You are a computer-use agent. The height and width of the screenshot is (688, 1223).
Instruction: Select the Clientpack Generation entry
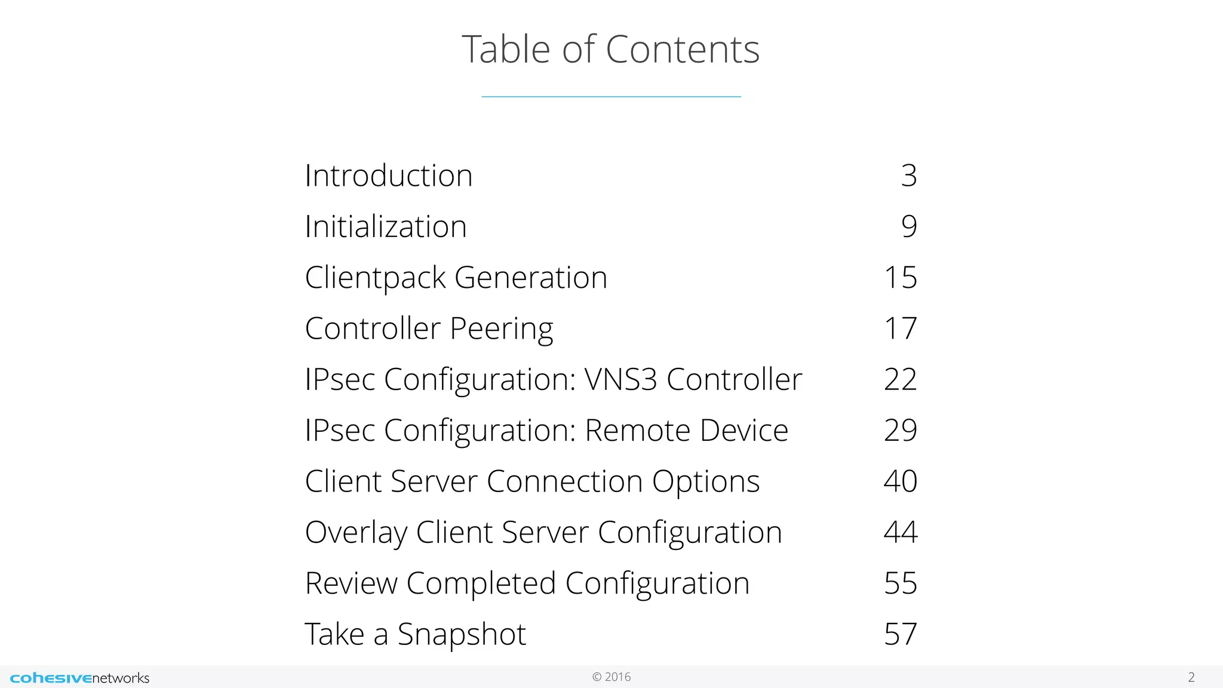pyautogui.click(x=456, y=278)
